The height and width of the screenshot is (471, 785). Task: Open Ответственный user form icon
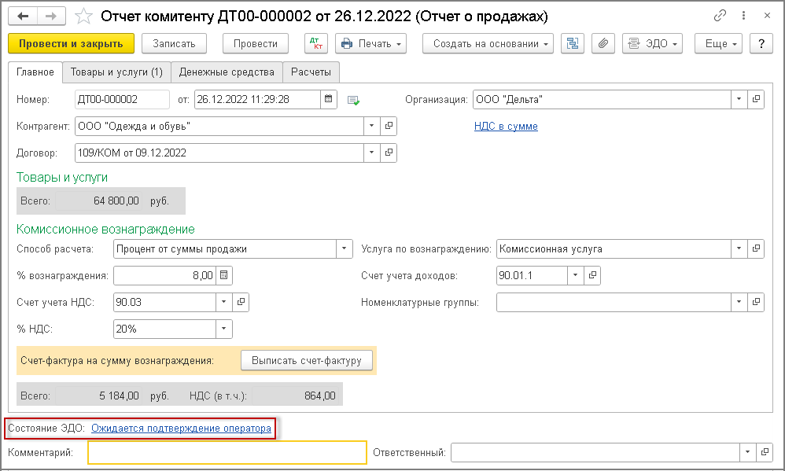coord(765,452)
